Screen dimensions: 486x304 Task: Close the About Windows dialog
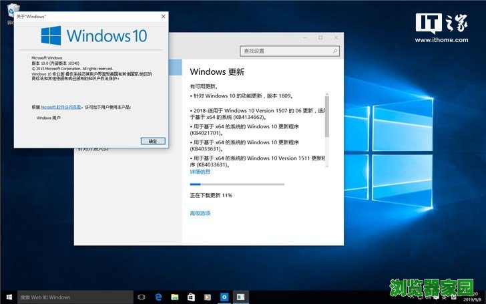click(x=163, y=16)
